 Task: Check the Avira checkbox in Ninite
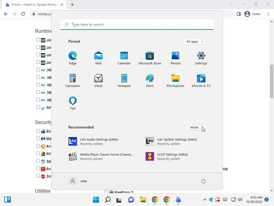(x=38, y=168)
